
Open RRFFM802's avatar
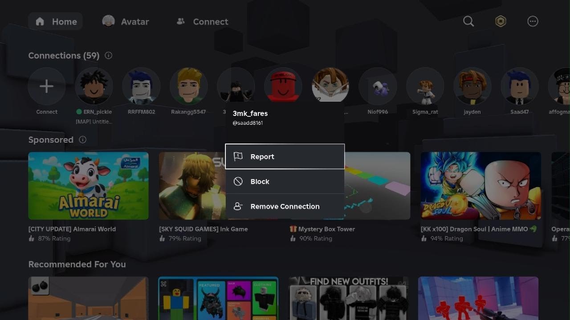pos(141,86)
